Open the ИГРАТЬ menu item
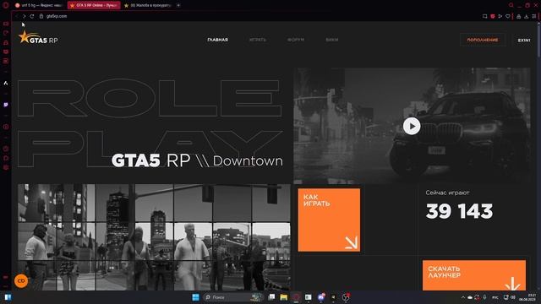Image resolution: width=541 pixels, height=304 pixels. [x=257, y=40]
